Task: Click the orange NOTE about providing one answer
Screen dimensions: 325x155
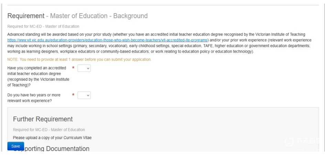Action: click(79, 59)
